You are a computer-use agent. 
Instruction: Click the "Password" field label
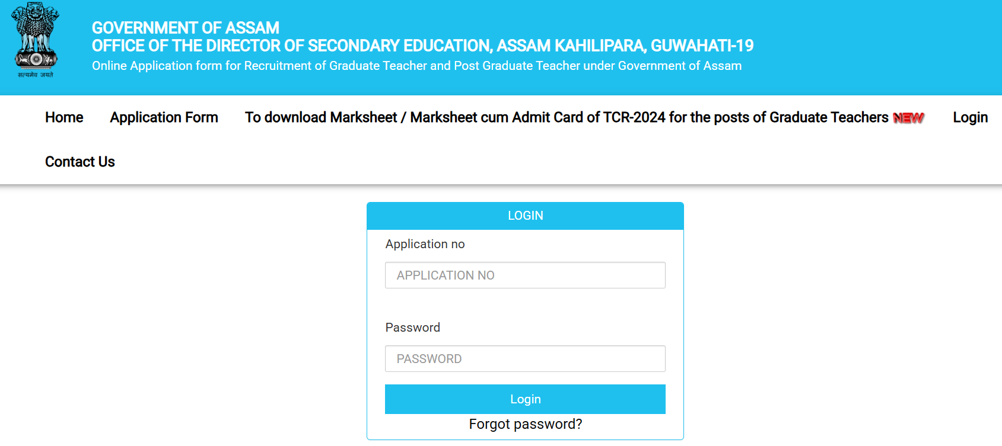[x=412, y=328]
